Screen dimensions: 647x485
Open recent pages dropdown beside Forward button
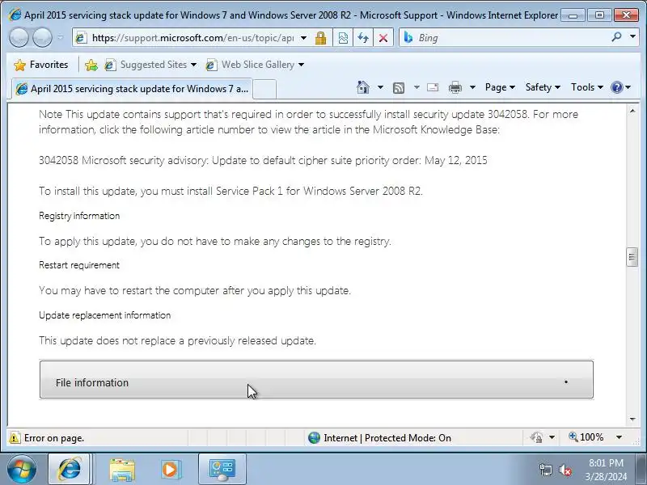point(60,37)
